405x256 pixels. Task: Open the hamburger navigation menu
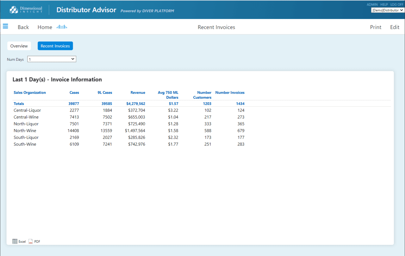click(x=5, y=26)
